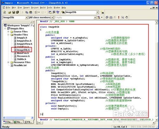The width and height of the screenshot is (159, 129).
Task: Select MainFrm.h in the file tree
Action: click(x=23, y=53)
